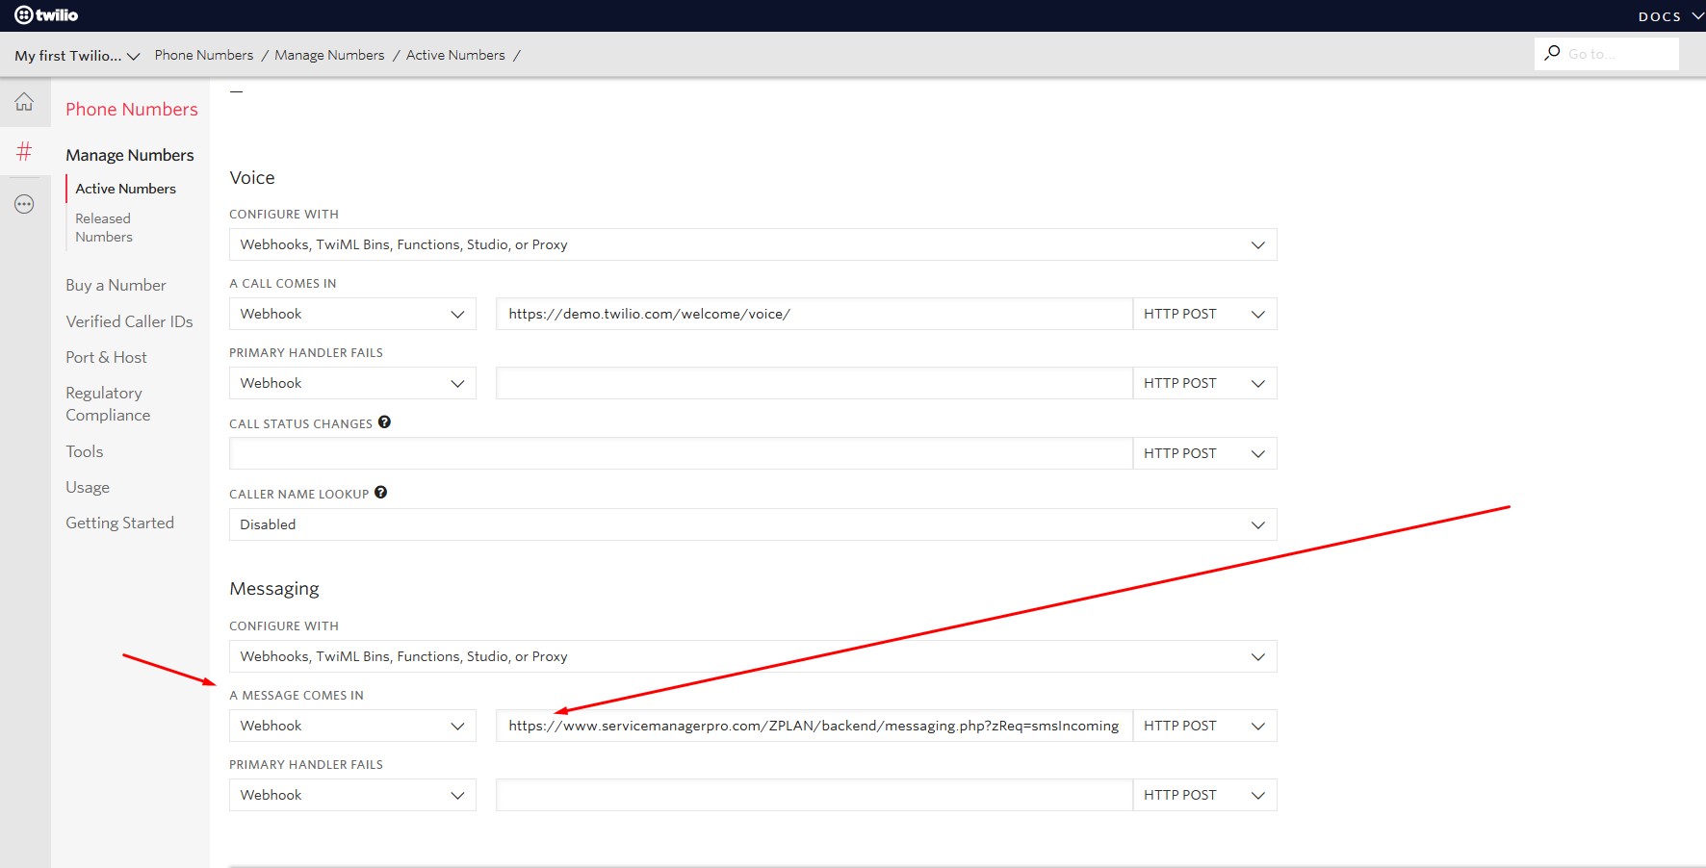Click the incoming message webhook URL field
This screenshot has width=1706, height=868.
pyautogui.click(x=814, y=726)
